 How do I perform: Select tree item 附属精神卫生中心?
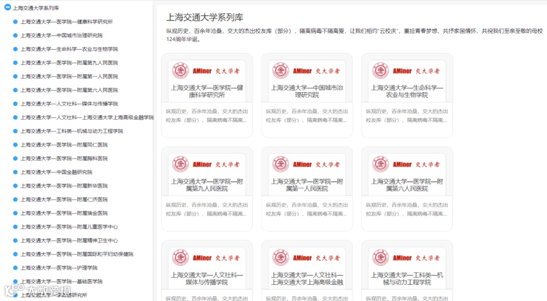click(69, 240)
